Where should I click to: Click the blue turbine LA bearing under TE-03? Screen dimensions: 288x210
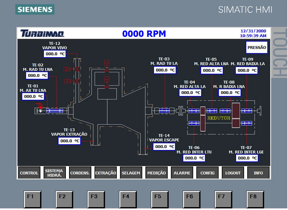(164, 111)
